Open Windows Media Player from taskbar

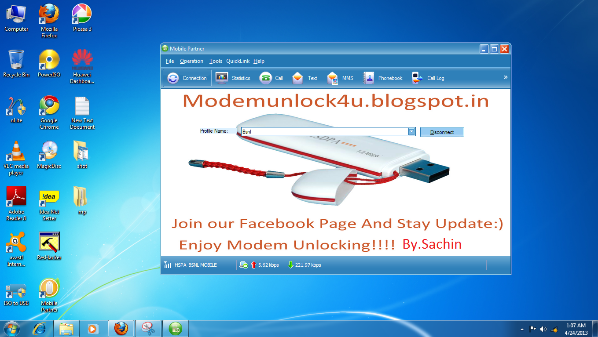pos(93,328)
